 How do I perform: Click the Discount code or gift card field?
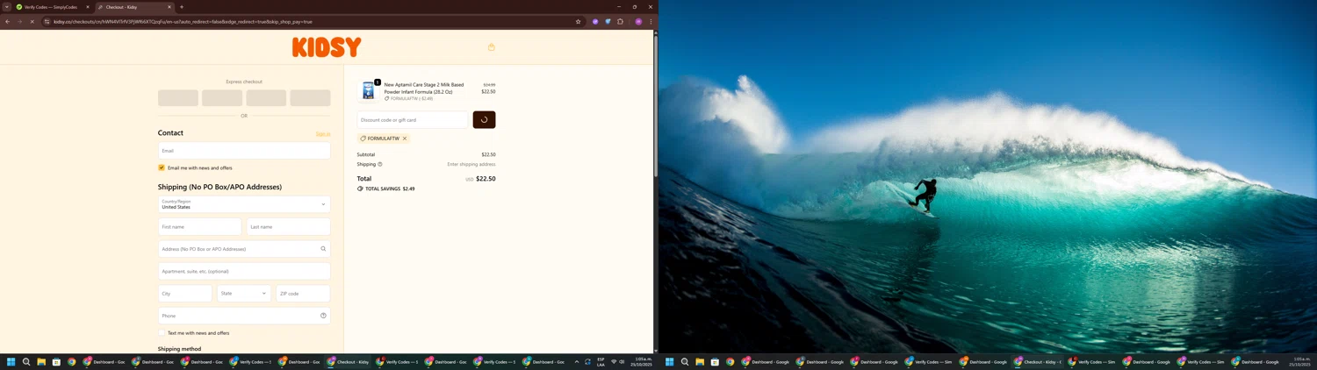click(x=413, y=120)
